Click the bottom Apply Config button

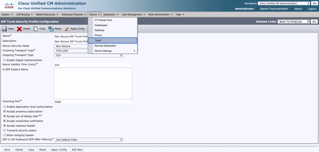pos(59,150)
